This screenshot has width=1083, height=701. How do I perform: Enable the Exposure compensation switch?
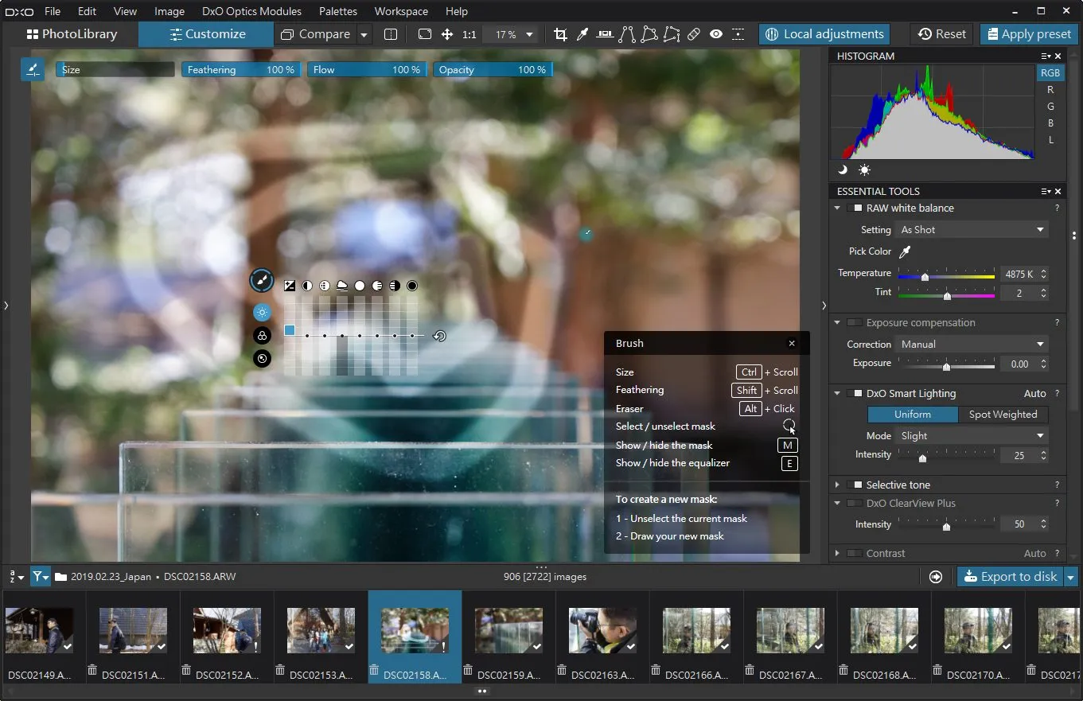point(854,323)
